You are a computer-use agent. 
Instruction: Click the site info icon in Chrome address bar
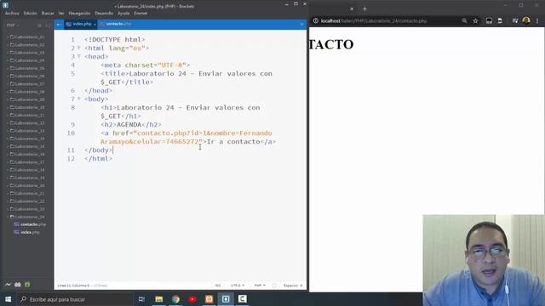click(x=316, y=20)
